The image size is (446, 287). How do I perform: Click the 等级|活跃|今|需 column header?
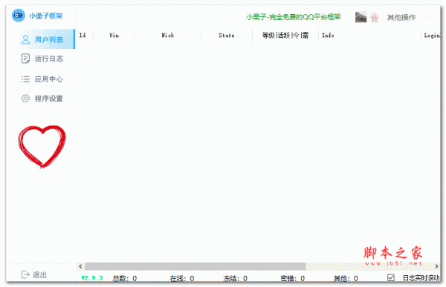(x=285, y=35)
